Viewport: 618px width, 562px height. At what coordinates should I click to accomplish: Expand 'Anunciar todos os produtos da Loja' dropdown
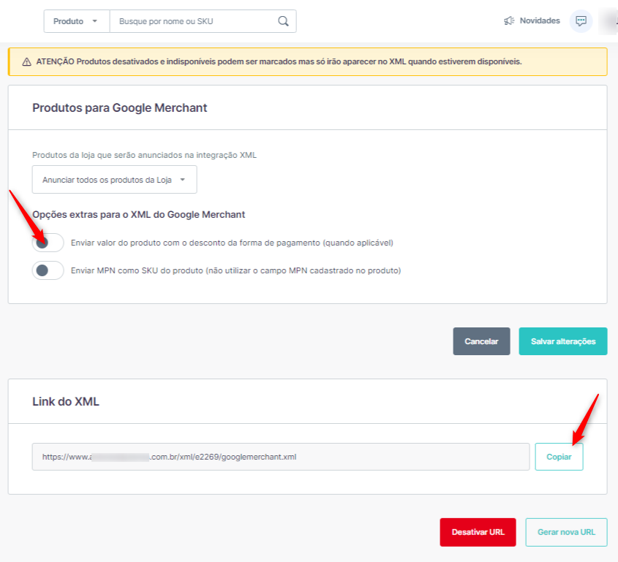click(x=114, y=179)
